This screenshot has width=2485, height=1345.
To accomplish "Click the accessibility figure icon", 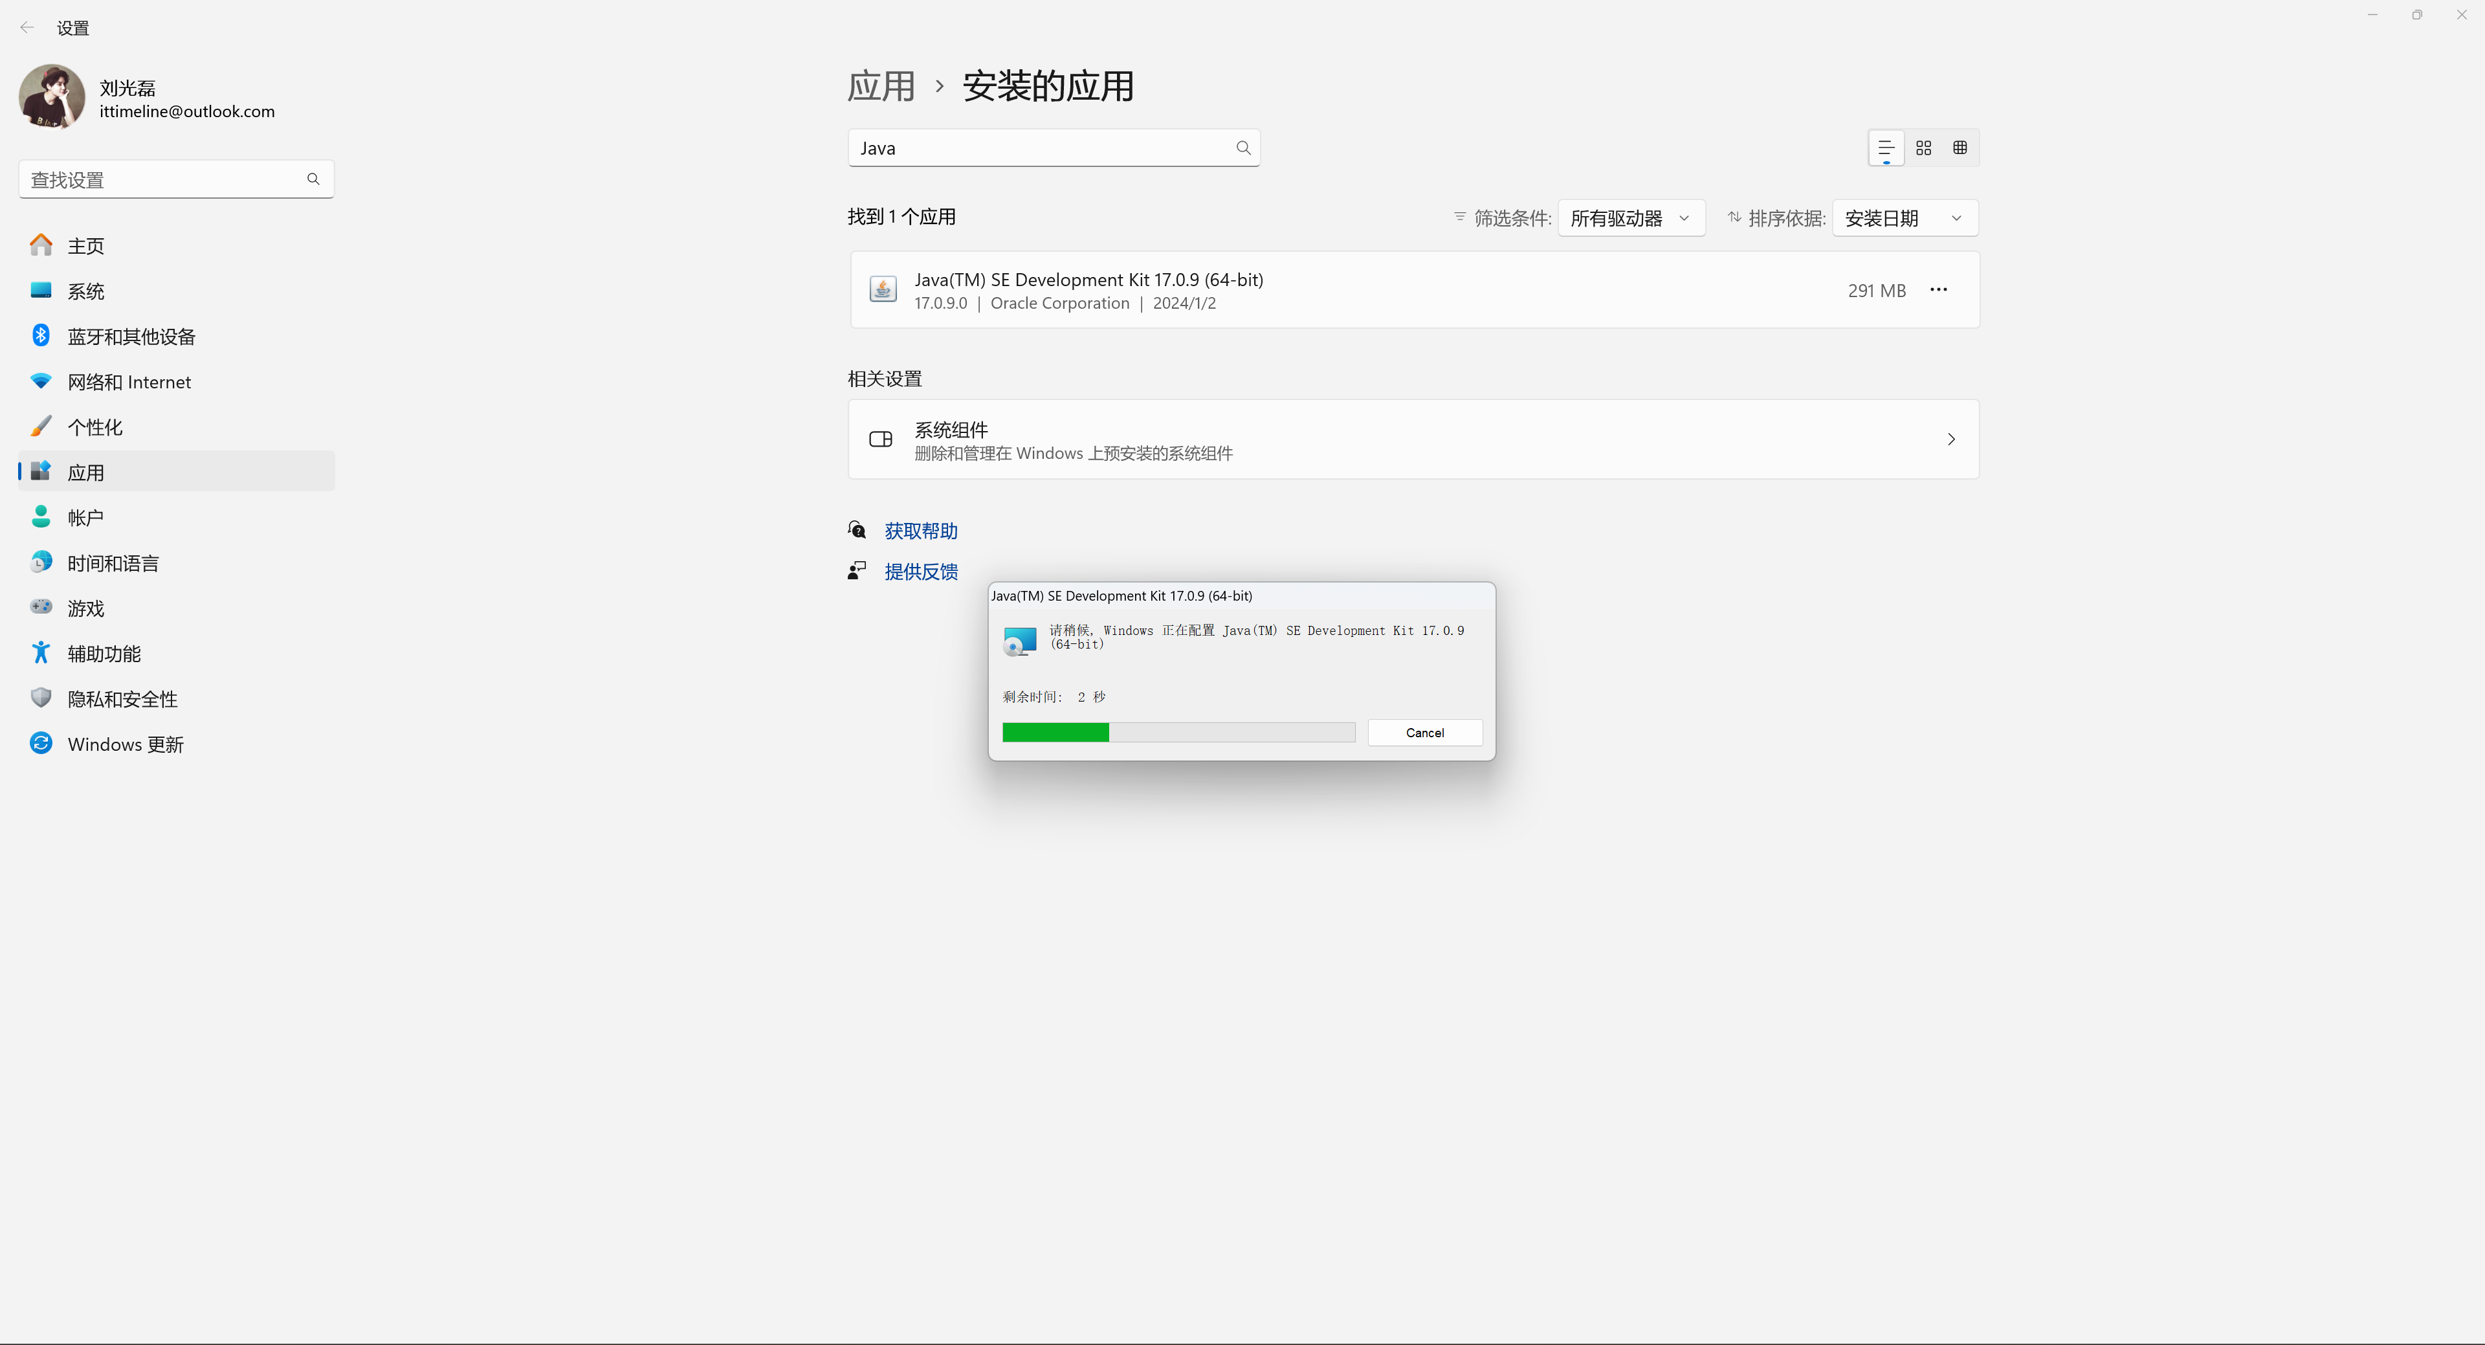I will coord(41,653).
